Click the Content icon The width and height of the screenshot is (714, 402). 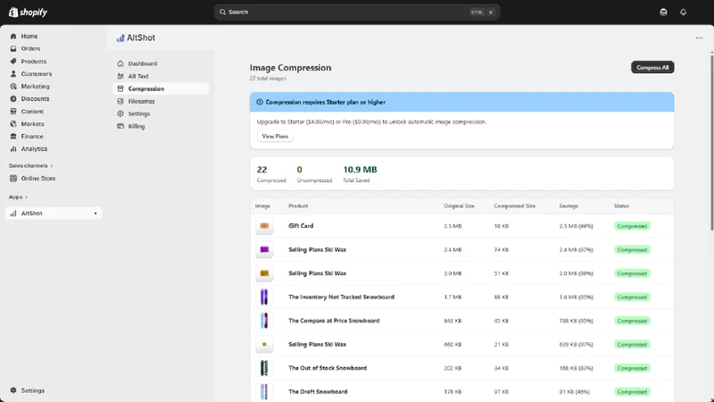tap(13, 111)
